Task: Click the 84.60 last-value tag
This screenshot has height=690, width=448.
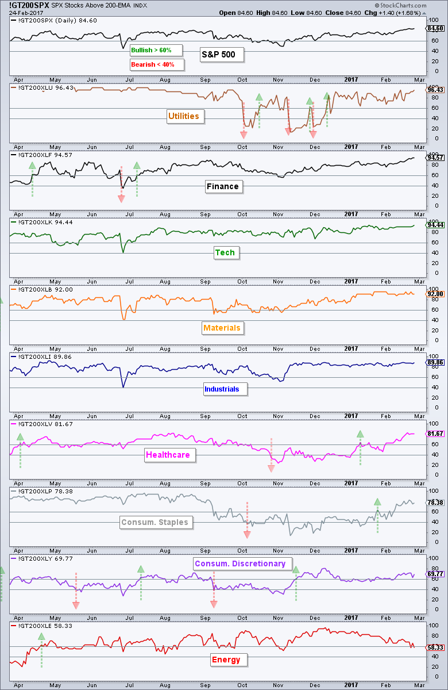Action: (436, 28)
